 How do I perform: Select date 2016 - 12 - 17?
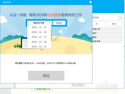tap(39, 37)
